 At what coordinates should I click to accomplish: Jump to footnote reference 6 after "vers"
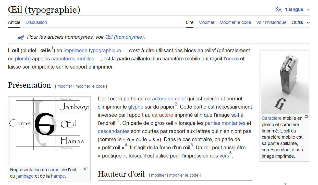(230, 153)
